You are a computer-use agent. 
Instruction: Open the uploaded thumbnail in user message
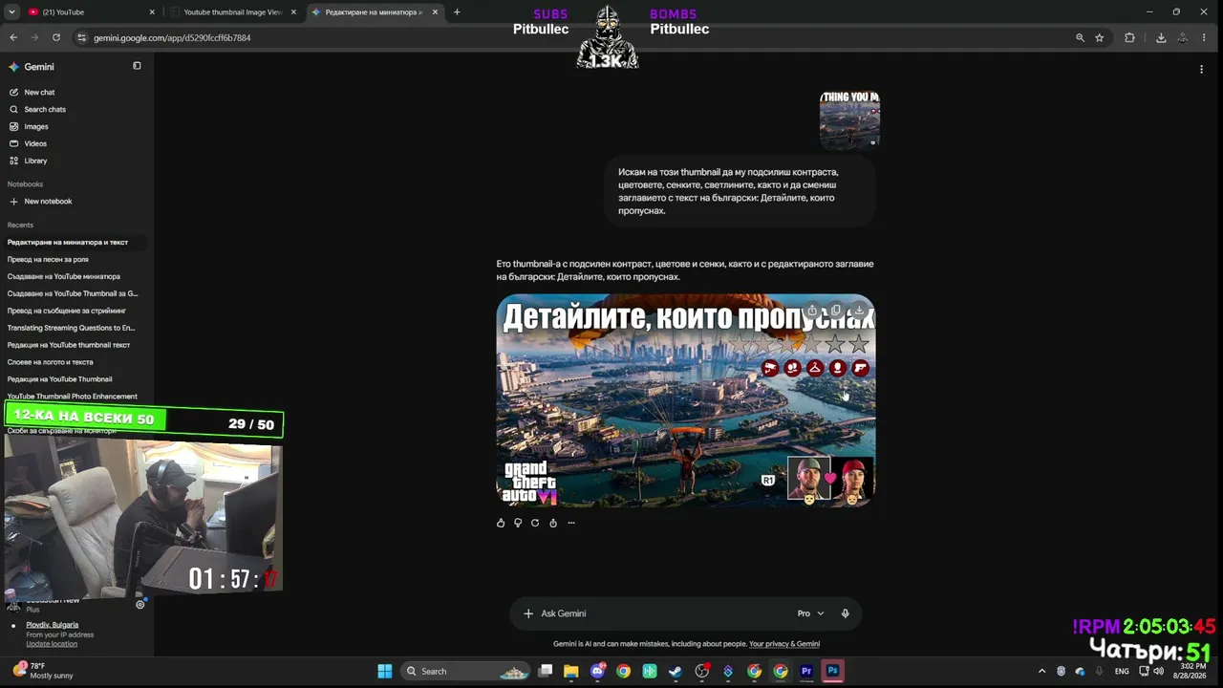pos(849,120)
